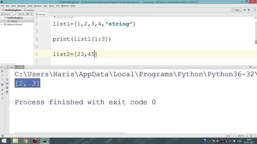
Task: Collapse the HindiCodingZone project folder
Action: tap(2, 18)
